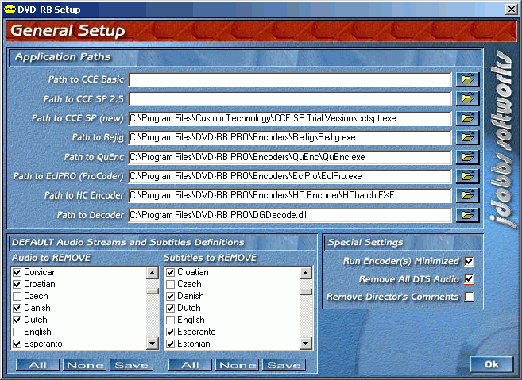The image size is (522, 380).
Task: Save the Audio to REMOVE defaults
Action: 131,365
